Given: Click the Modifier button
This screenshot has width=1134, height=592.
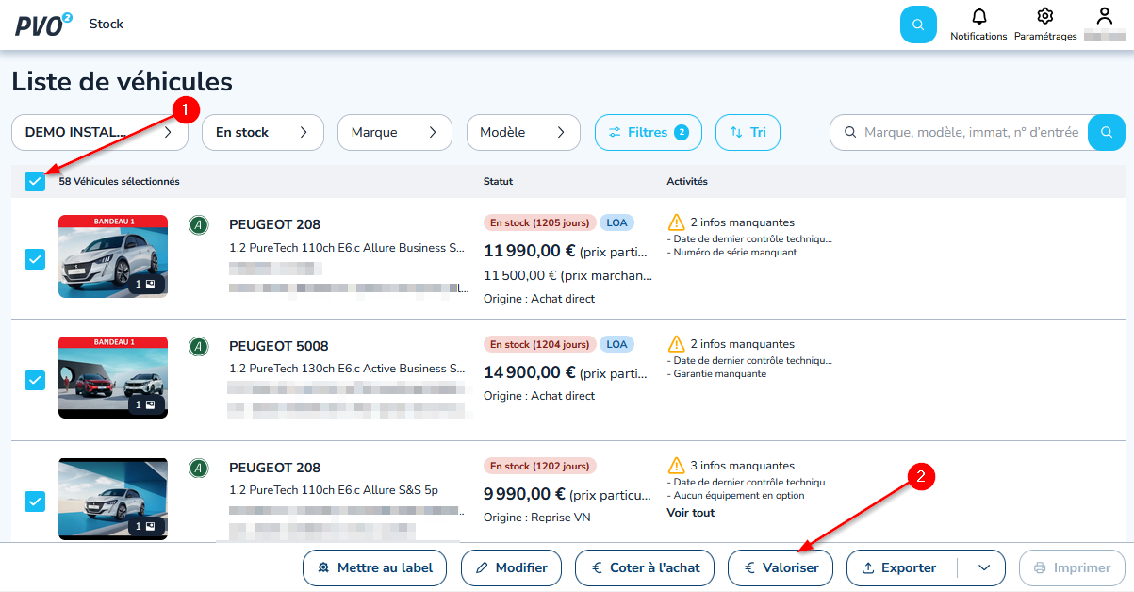Looking at the screenshot, I should coord(512,567).
